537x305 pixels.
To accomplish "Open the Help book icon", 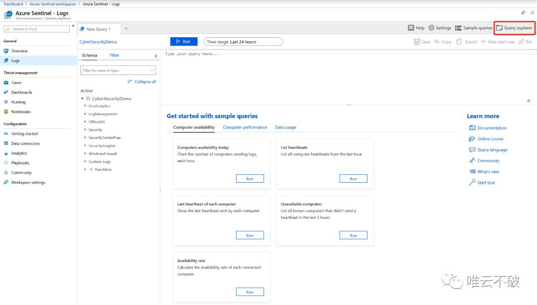I will (x=411, y=28).
